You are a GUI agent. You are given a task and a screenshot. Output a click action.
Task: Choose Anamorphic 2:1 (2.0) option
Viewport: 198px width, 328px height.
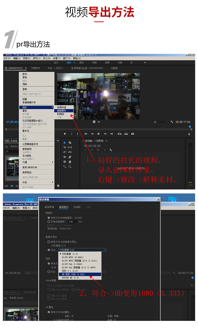click(x=80, y=271)
